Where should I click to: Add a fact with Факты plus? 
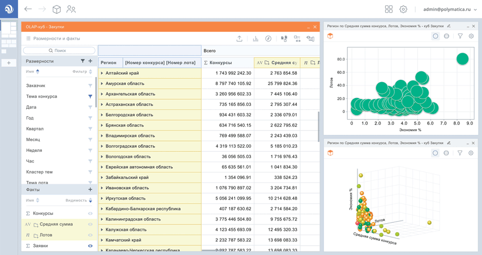point(91,189)
